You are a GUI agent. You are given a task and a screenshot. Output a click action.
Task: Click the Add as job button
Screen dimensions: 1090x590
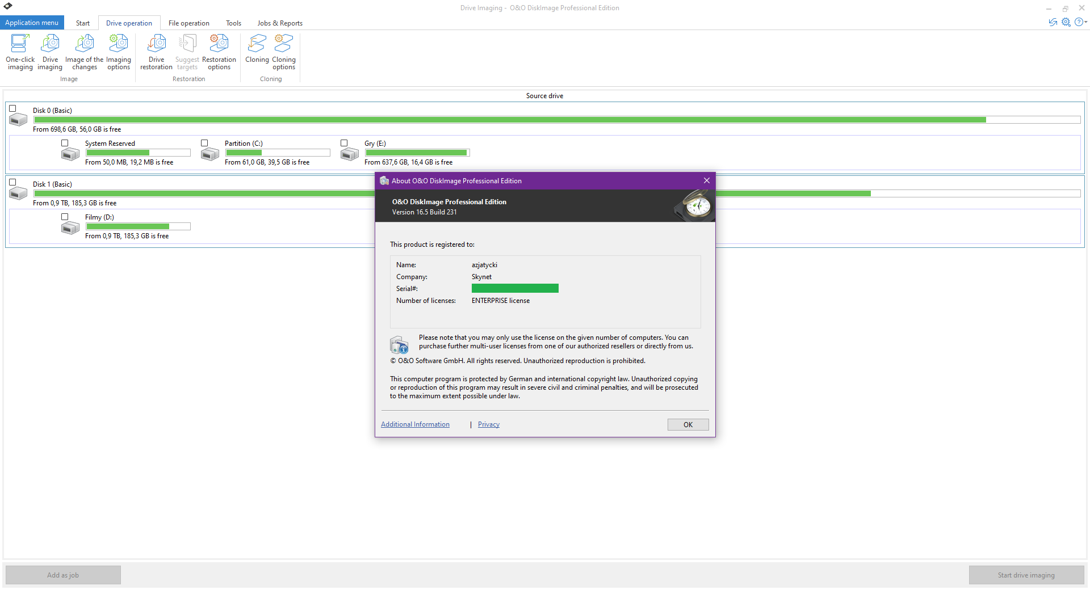pos(63,575)
